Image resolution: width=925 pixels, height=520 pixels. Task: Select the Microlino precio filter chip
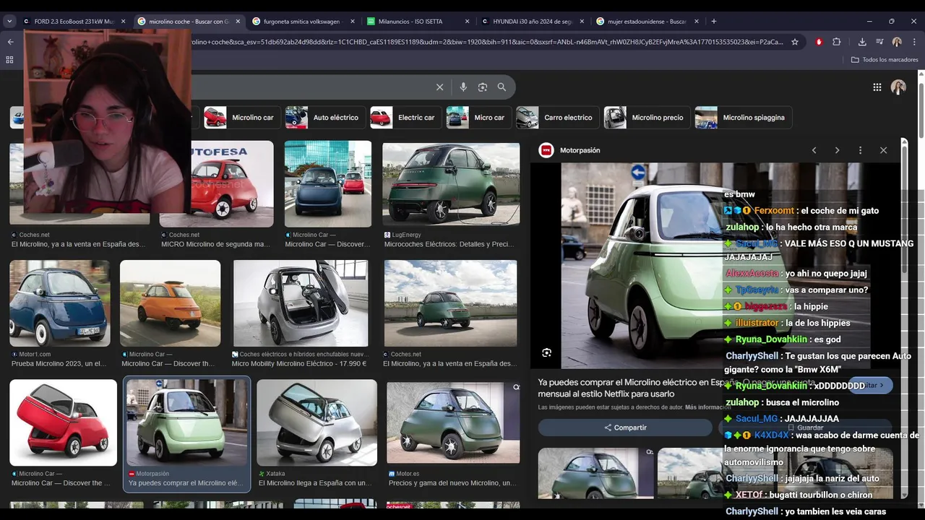[x=647, y=117]
